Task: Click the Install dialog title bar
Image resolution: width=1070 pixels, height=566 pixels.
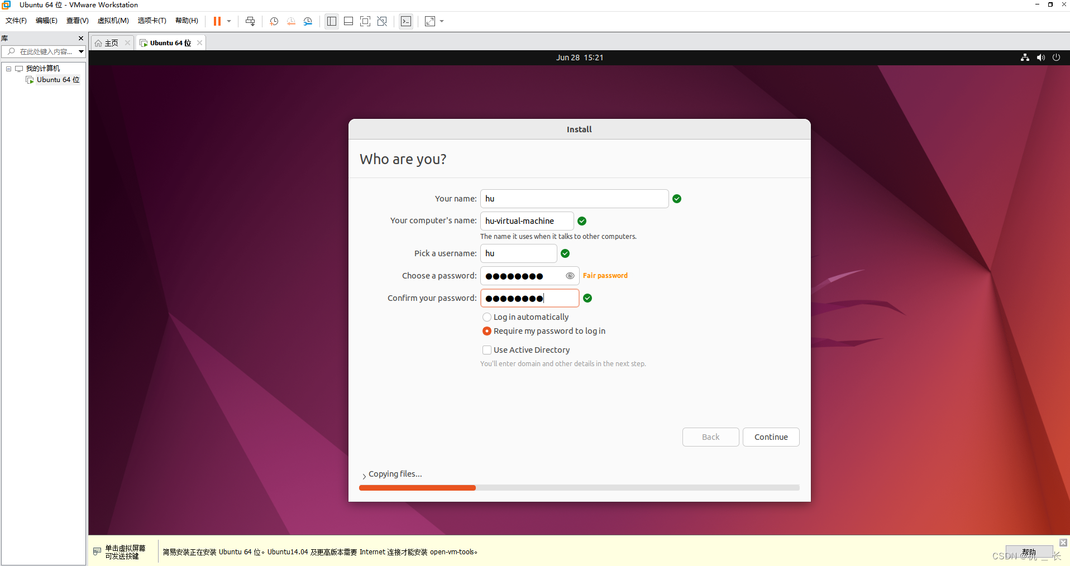Action: coord(580,129)
